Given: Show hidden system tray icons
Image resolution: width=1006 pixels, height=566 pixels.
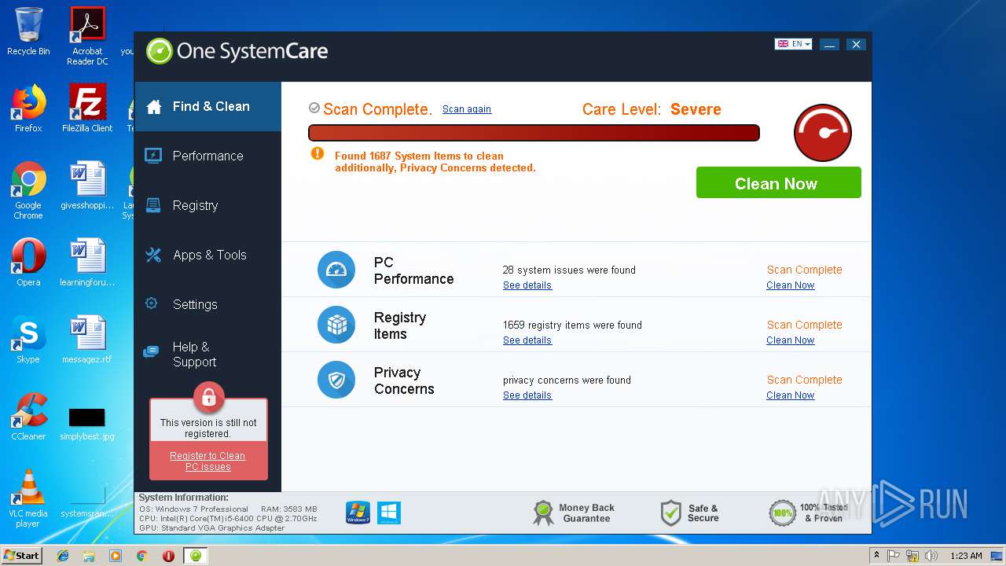Looking at the screenshot, I should (x=876, y=556).
